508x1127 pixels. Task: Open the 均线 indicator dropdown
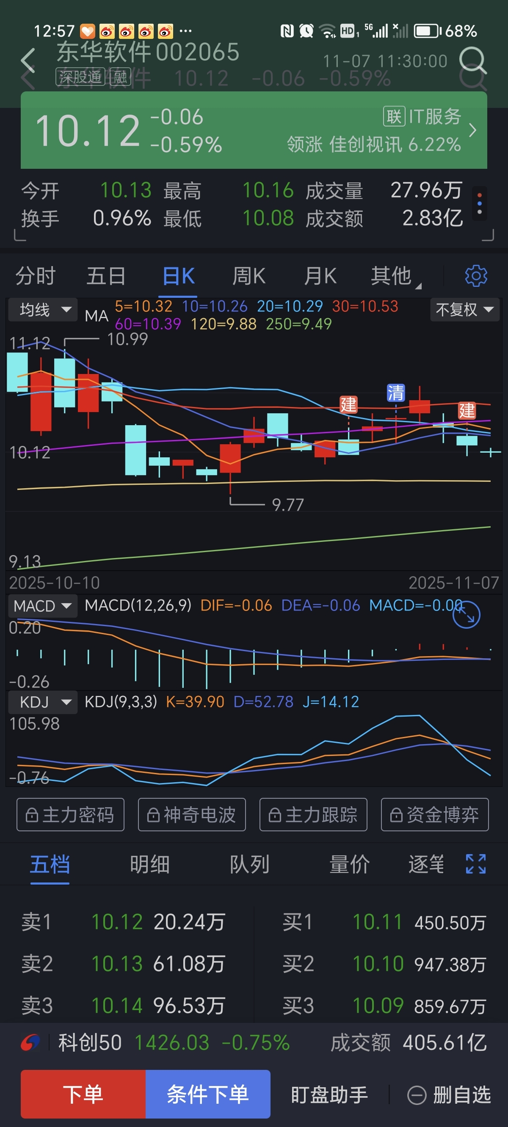tap(42, 310)
